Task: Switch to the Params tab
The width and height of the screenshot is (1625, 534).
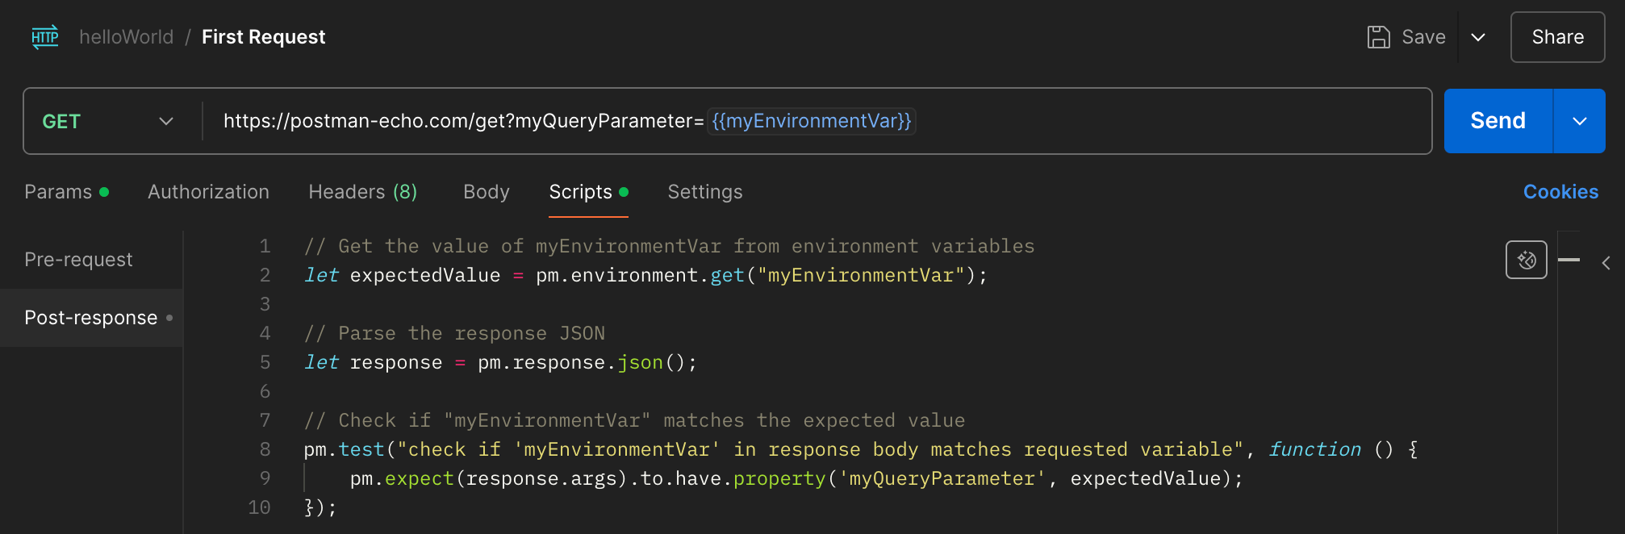Action: 66,192
